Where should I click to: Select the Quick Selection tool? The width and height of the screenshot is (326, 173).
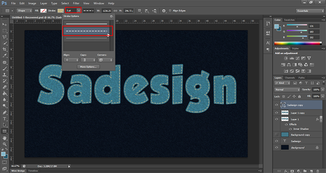point(4,43)
